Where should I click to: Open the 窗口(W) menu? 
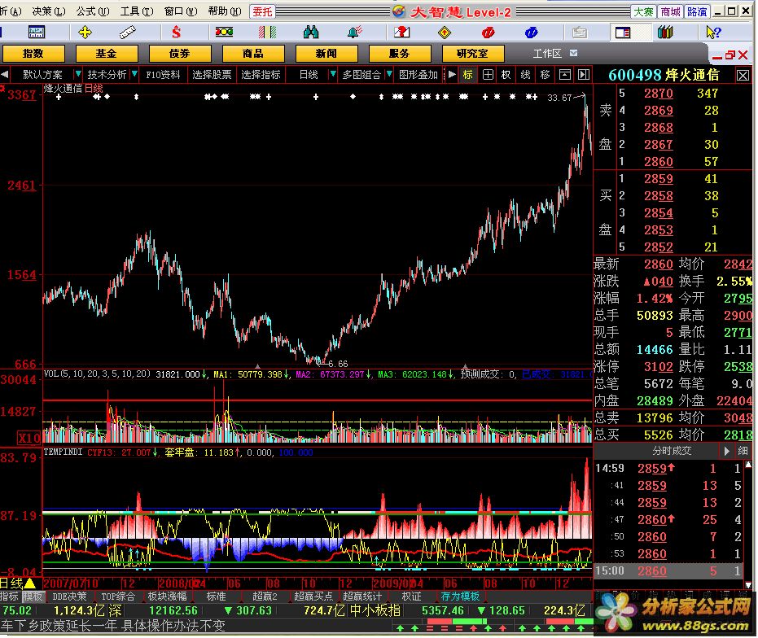pos(181,11)
